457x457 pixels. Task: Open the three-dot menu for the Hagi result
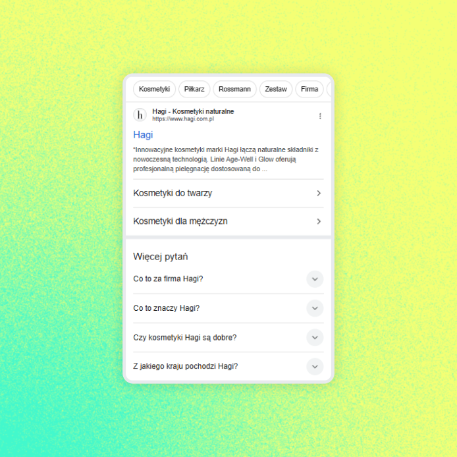pyautogui.click(x=320, y=116)
